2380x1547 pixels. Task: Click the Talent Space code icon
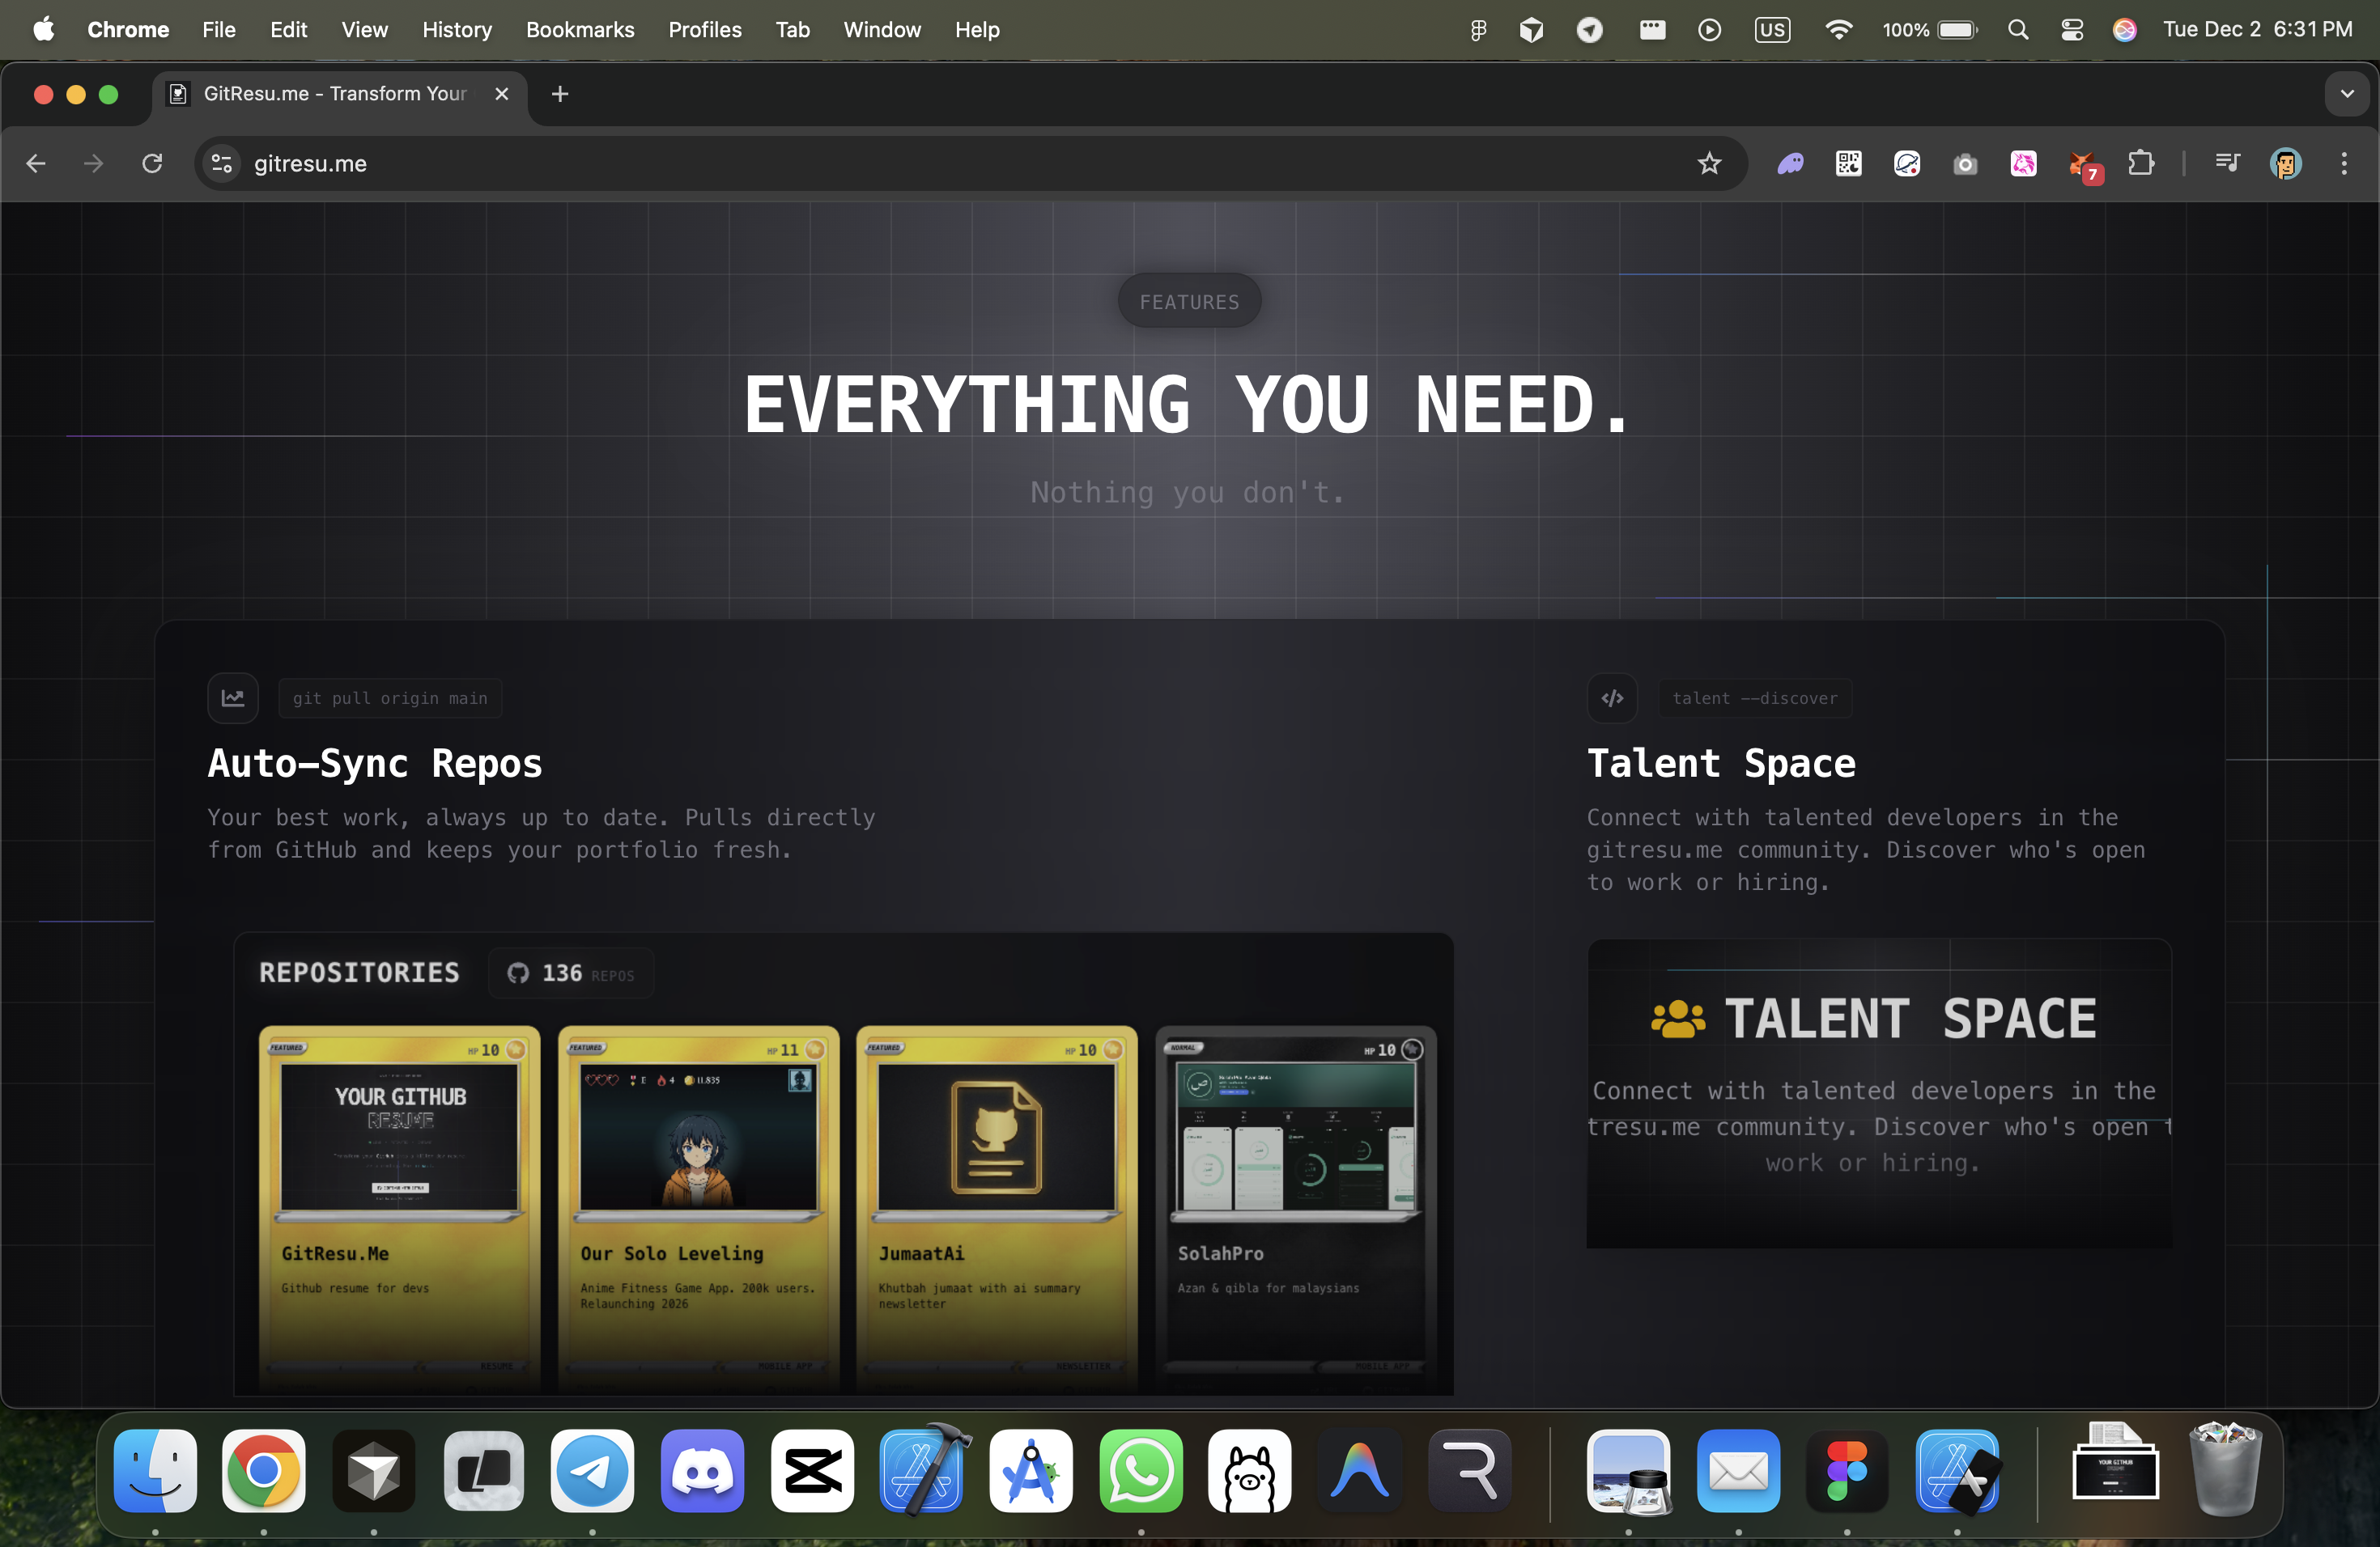point(1611,697)
